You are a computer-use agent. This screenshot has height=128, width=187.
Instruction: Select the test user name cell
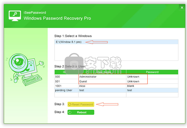102,90
